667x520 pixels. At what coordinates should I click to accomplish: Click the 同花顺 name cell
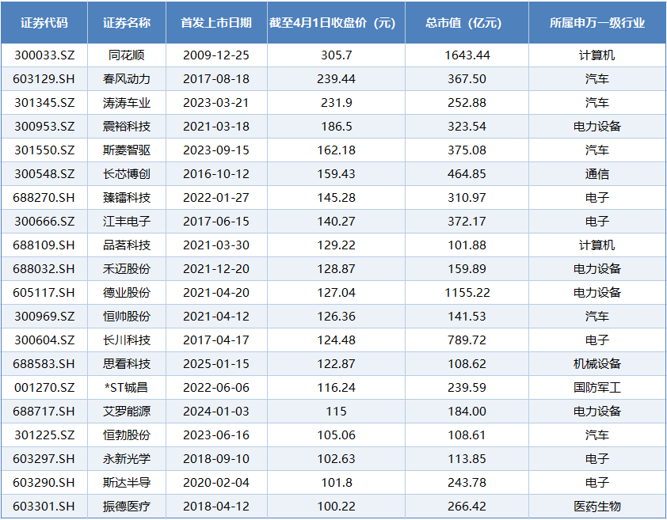pyautogui.click(x=127, y=55)
